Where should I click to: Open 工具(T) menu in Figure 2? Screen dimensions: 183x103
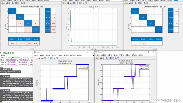click(x=121, y=55)
